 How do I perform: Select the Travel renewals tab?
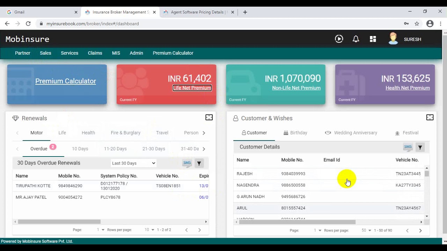(162, 133)
